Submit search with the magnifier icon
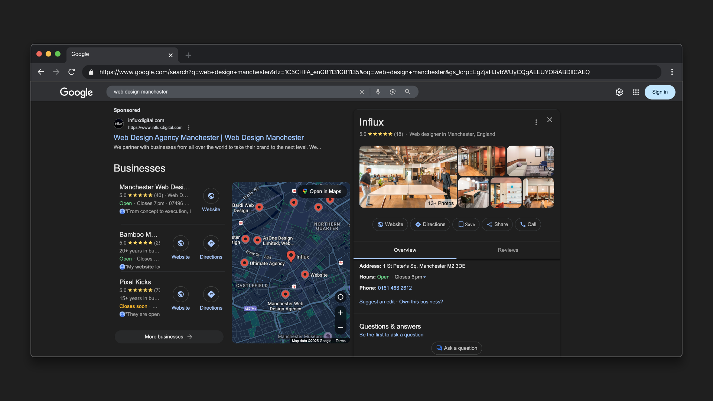Image resolution: width=713 pixels, height=401 pixels. coord(407,92)
